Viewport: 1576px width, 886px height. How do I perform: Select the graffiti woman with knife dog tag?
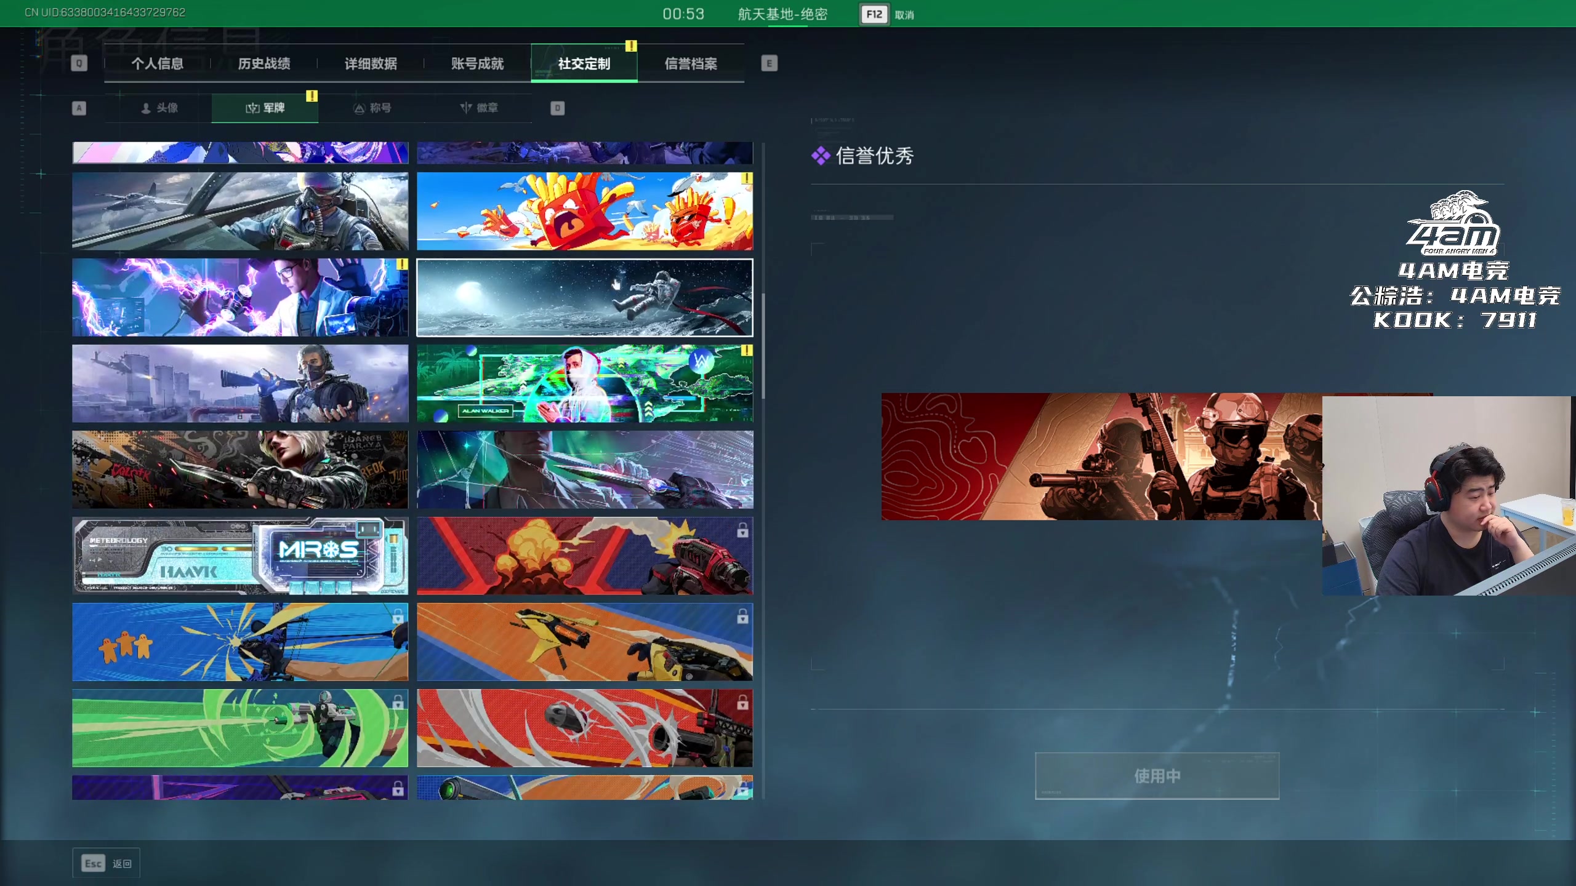(240, 469)
